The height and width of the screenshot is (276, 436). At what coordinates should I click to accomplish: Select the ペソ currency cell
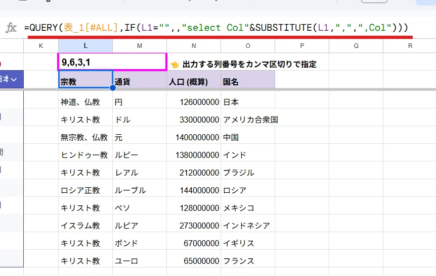(x=140, y=205)
